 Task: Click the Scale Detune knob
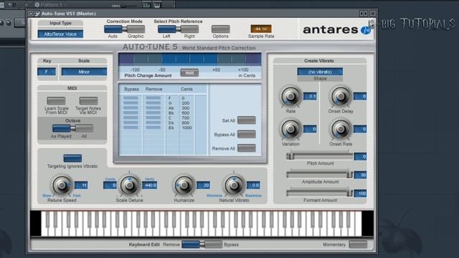pos(129,185)
